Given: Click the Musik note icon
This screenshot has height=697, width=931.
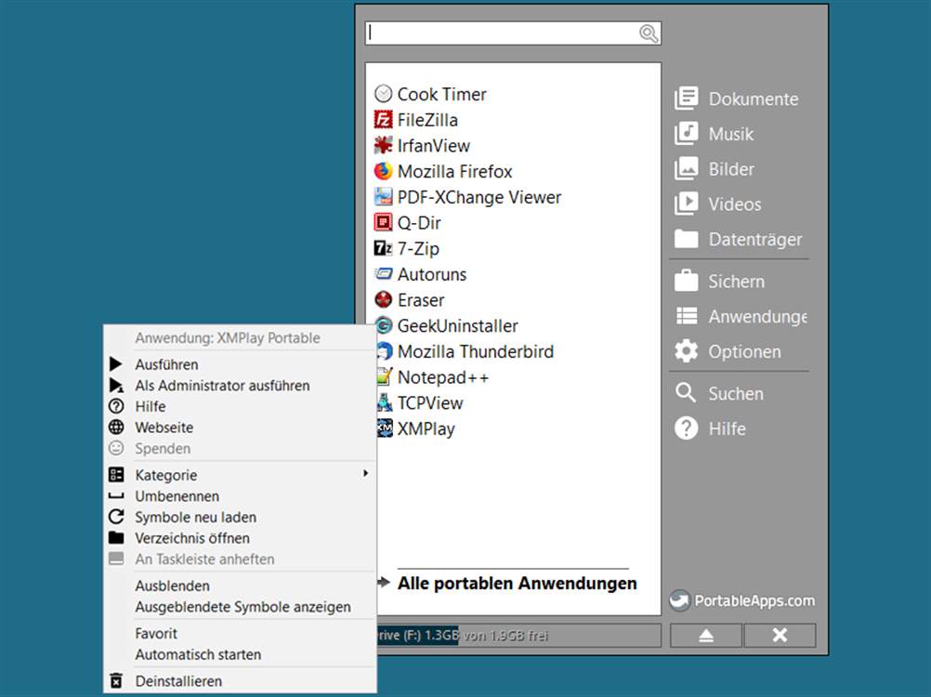Looking at the screenshot, I should click(x=687, y=134).
